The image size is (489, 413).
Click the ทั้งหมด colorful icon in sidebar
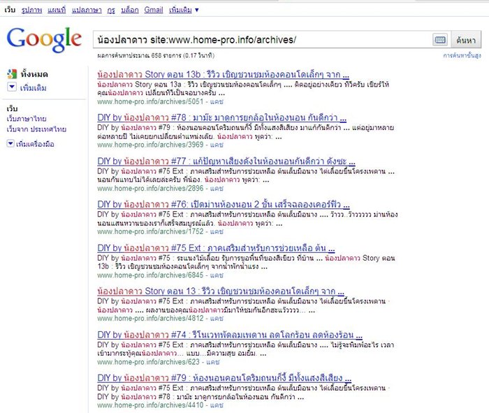coord(12,74)
